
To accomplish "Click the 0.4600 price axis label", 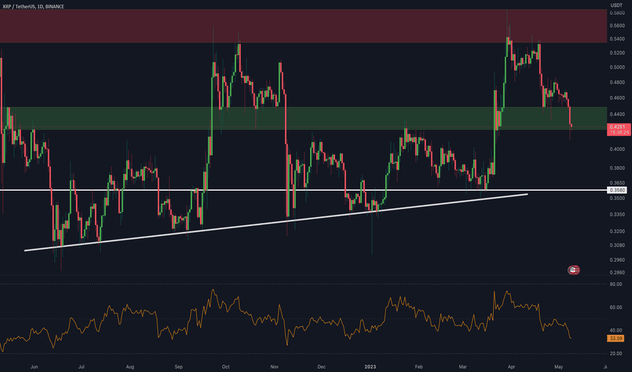I will tap(617, 97).
